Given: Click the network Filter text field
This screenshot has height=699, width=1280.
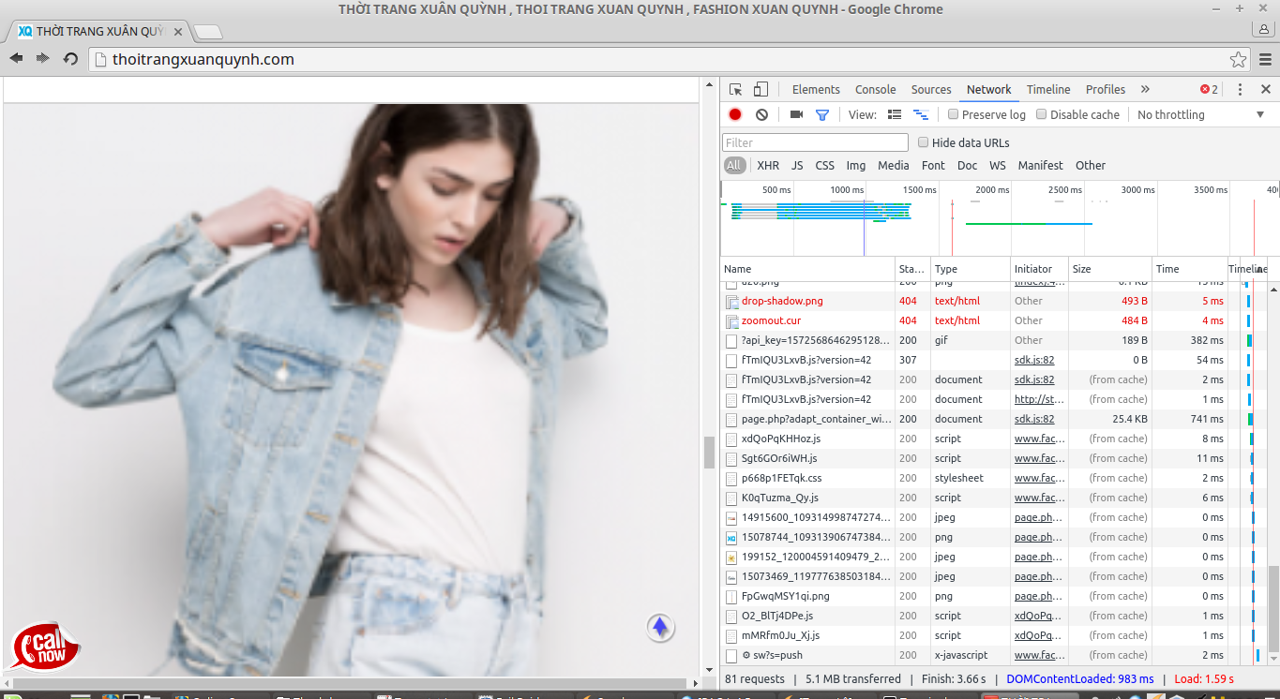Looking at the screenshot, I should (x=815, y=142).
